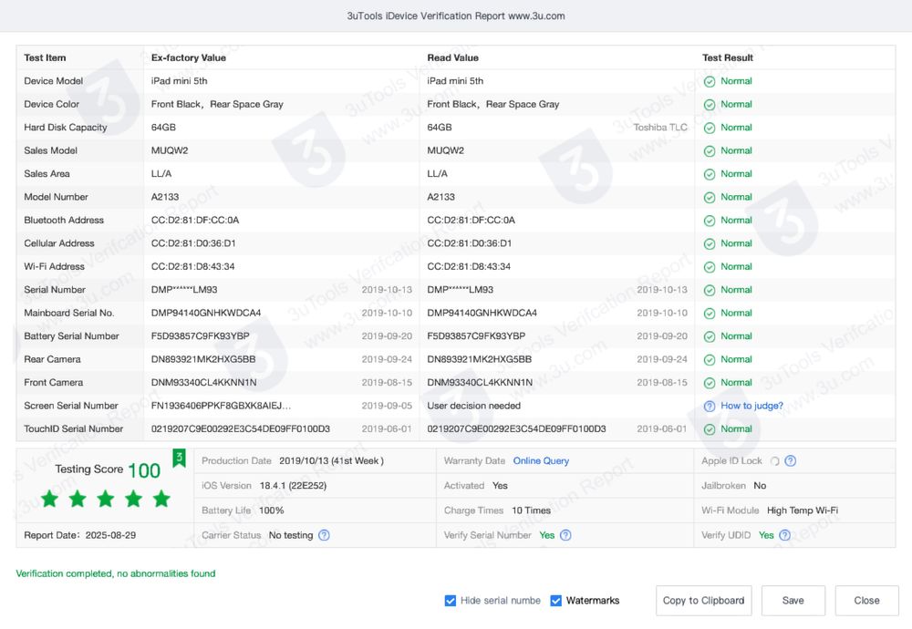
Task: Click the ex-factory screen serial FN1936406PPKF8GBXK8AIEJ
Action: click(x=221, y=406)
